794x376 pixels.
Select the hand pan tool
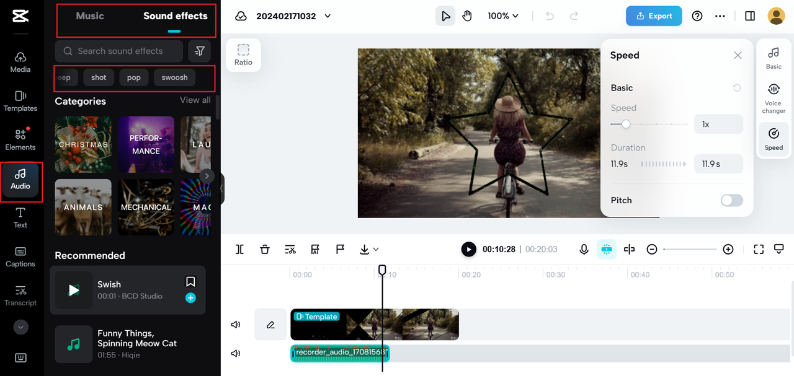(467, 16)
